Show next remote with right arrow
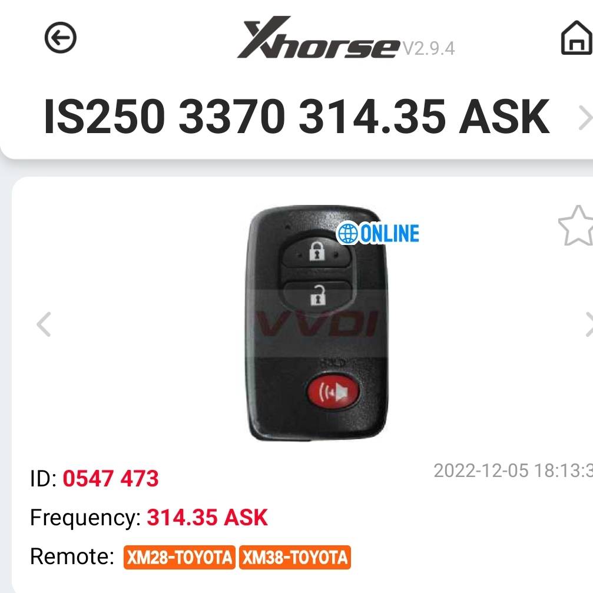This screenshot has height=593, width=593. click(589, 324)
